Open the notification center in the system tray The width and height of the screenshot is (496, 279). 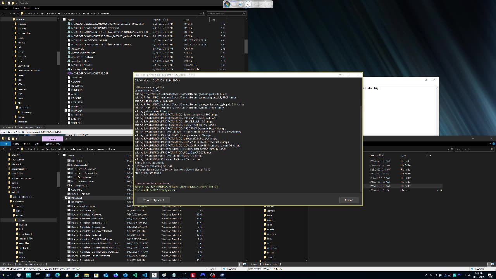pyautogui.click(x=490, y=275)
